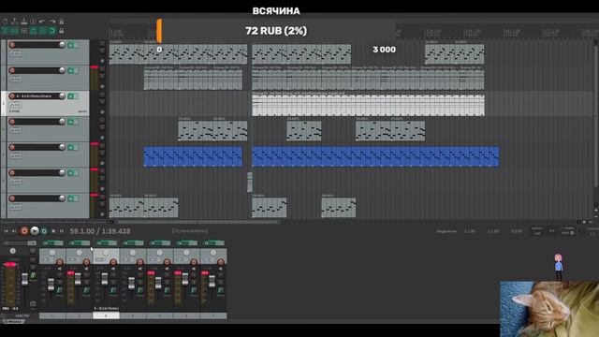The width and height of the screenshot is (599, 337).
Task: Click the first mixer channel fader
Action: pos(51,285)
